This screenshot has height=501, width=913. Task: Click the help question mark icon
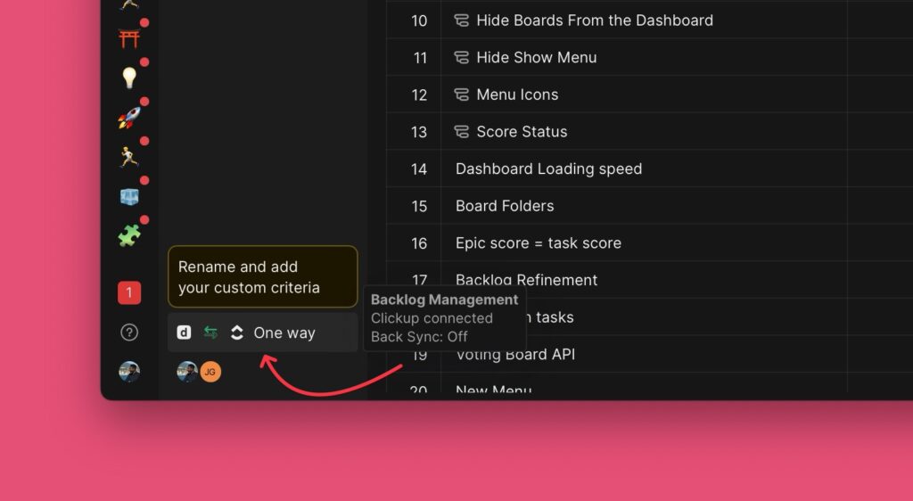[x=129, y=333]
